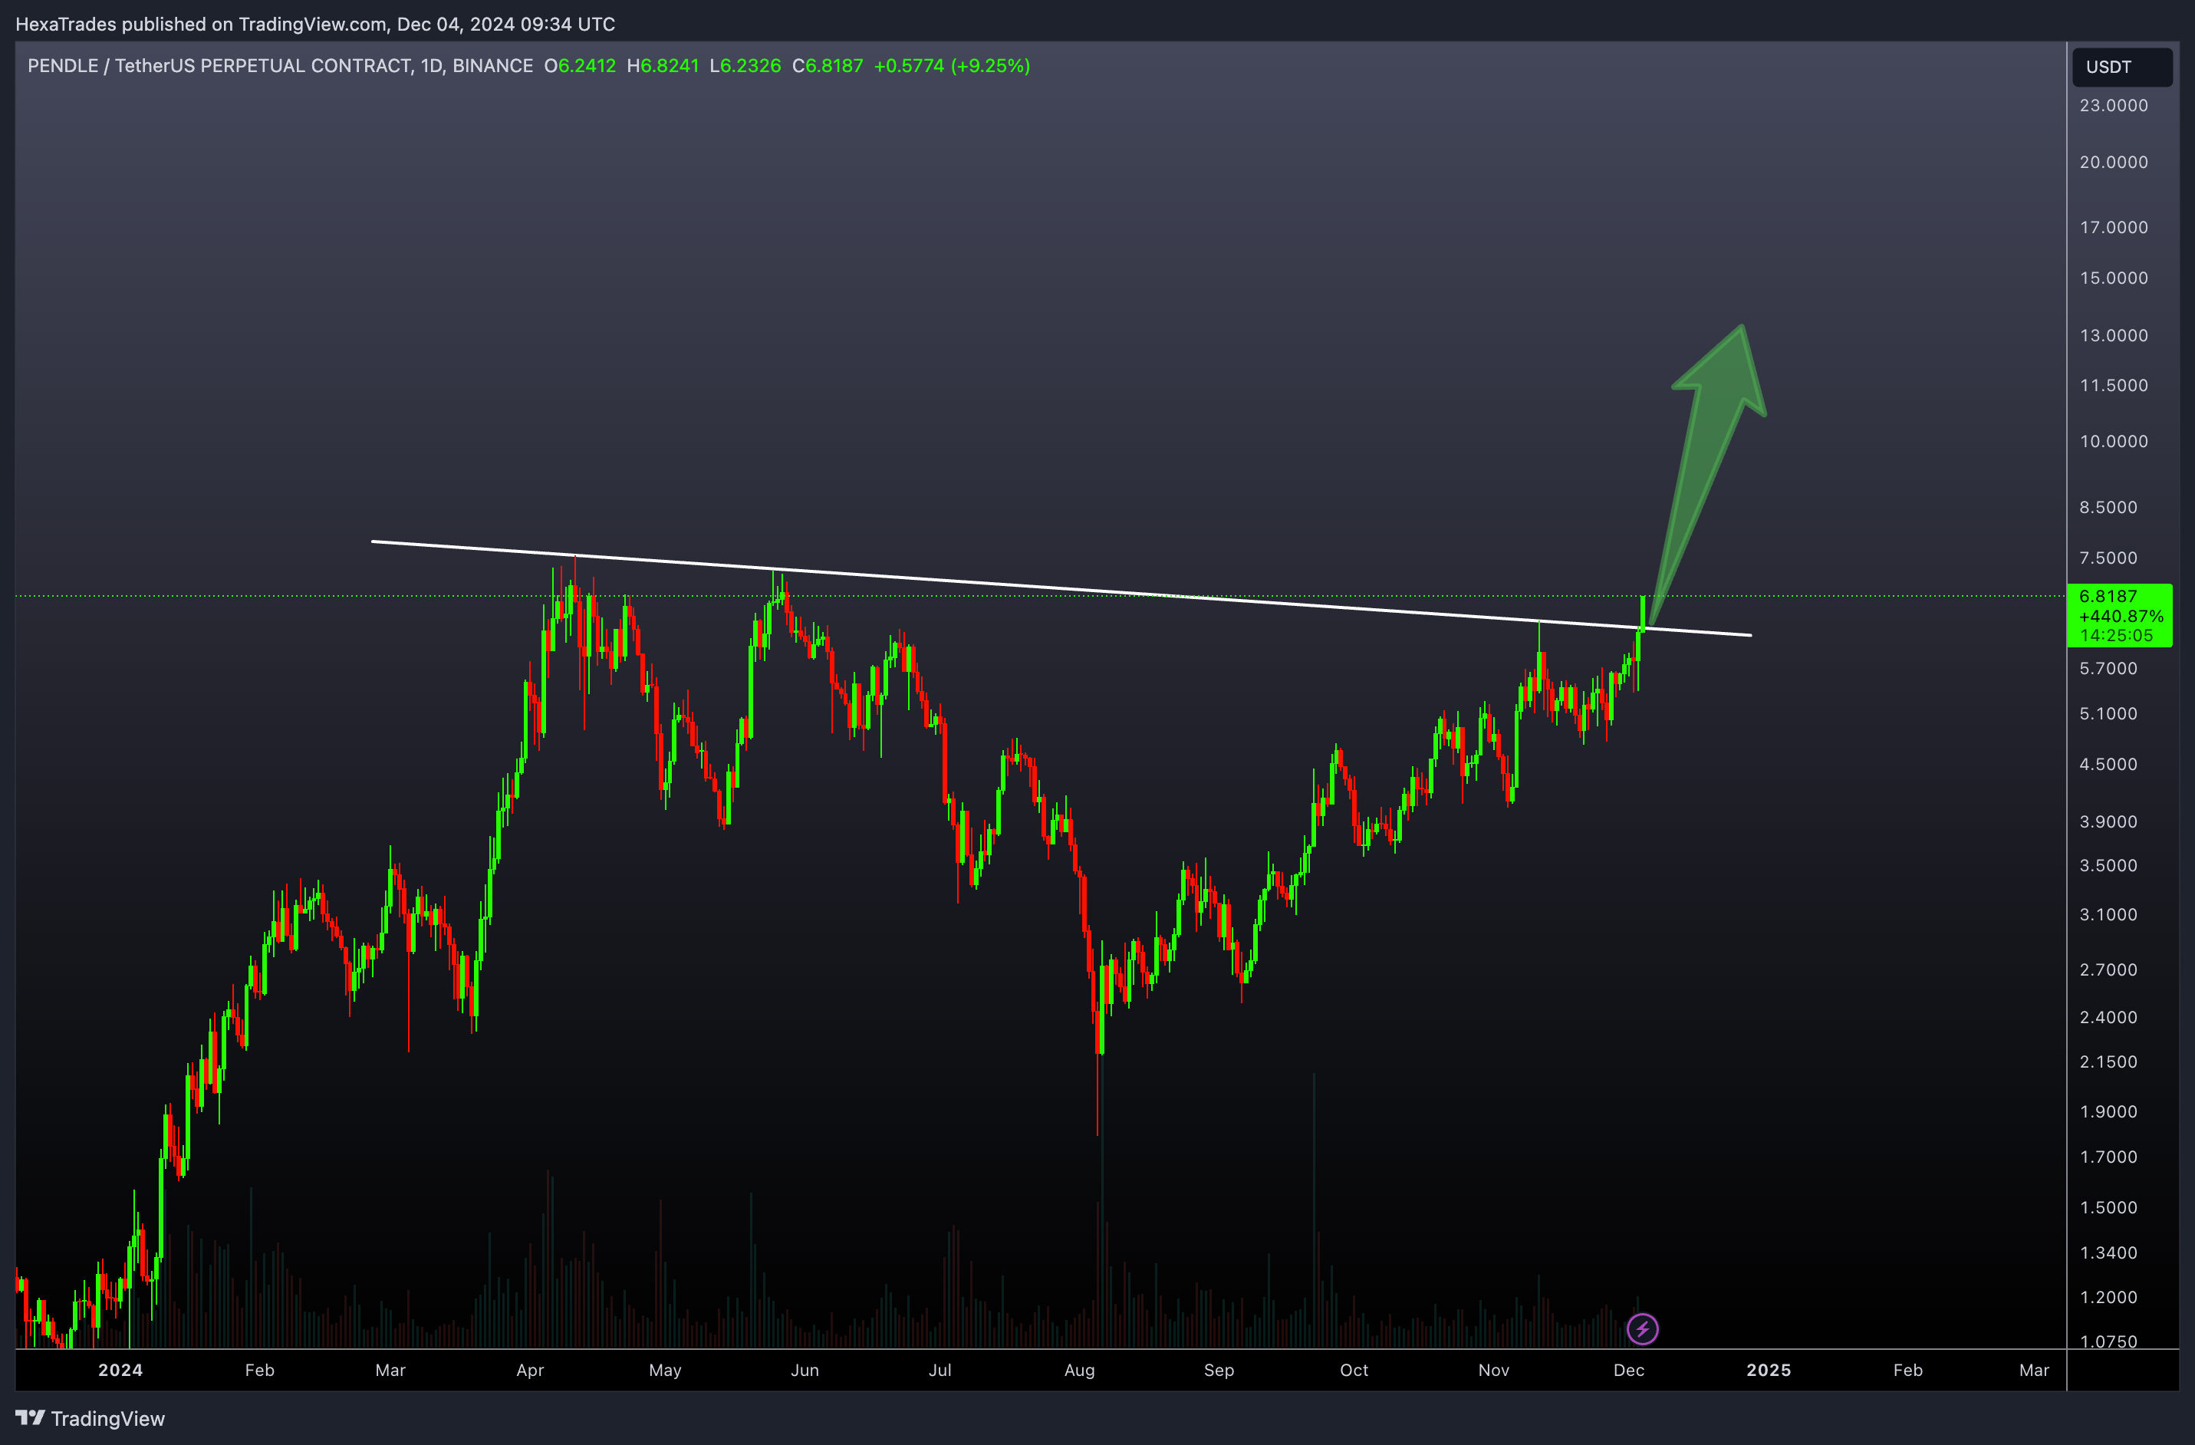The image size is (2195, 1445).
Task: Click the 4.5000 price axis label
Action: point(2108,765)
